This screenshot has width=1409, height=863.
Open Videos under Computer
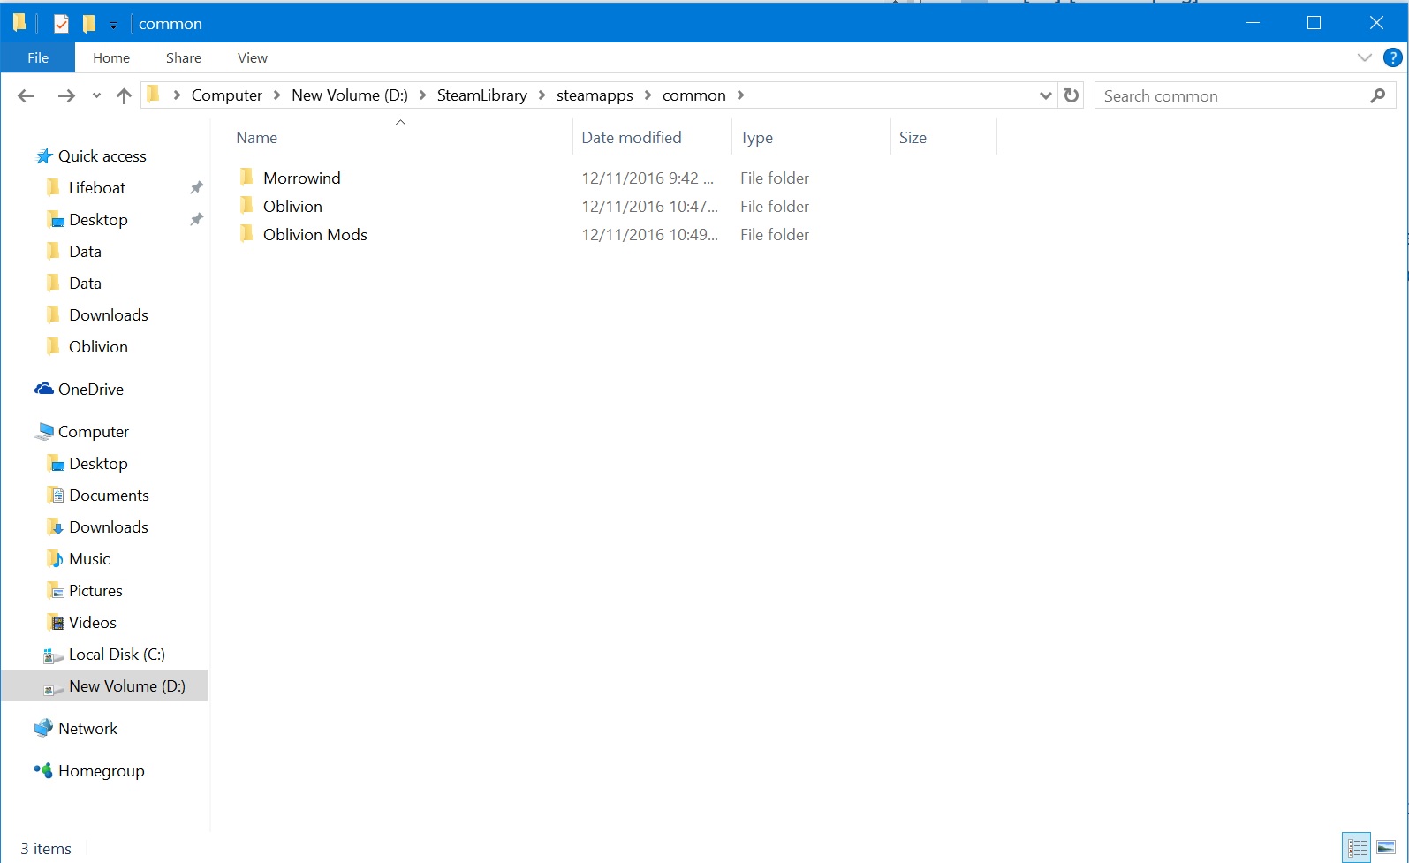(93, 623)
